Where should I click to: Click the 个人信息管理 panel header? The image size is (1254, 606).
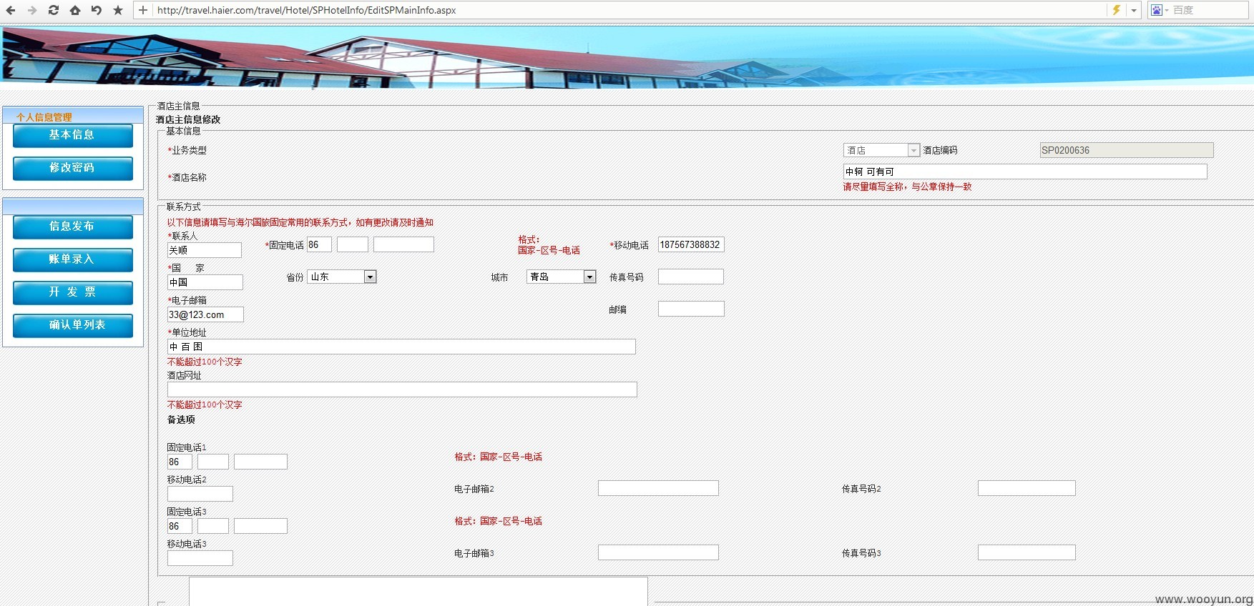point(73,116)
